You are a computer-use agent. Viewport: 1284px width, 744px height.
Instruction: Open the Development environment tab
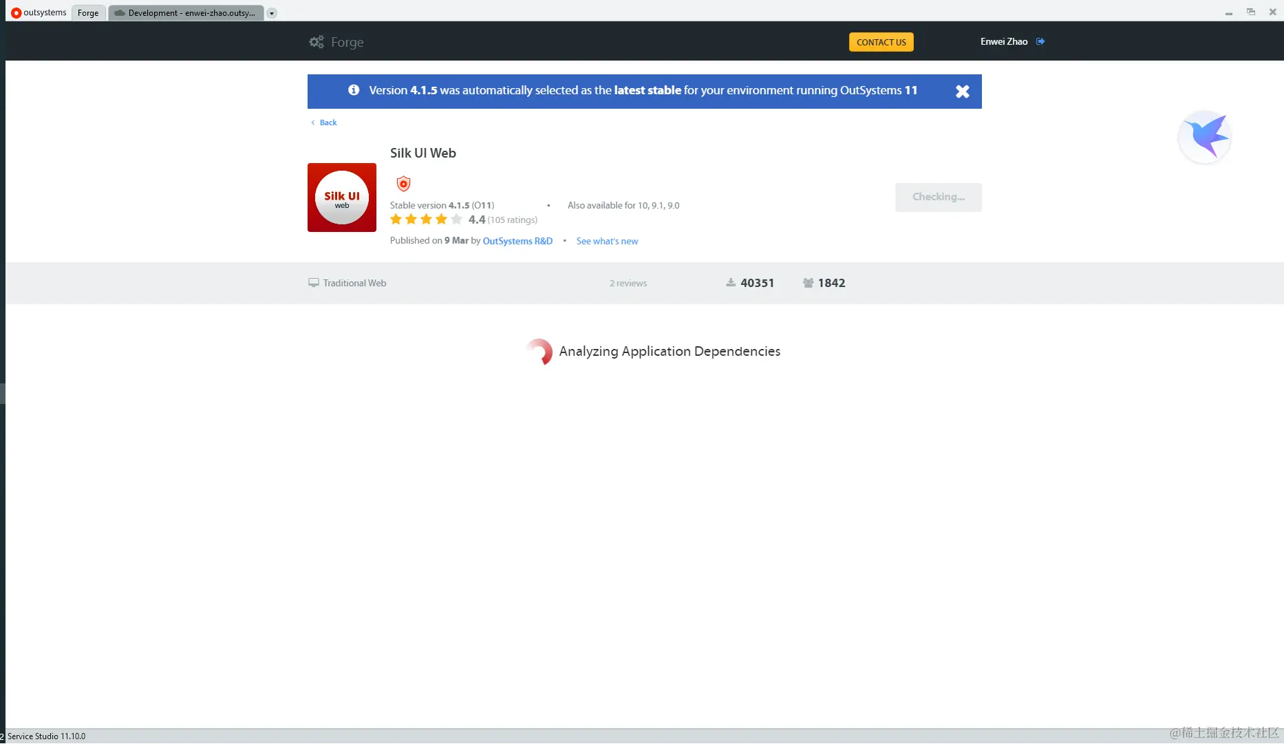coord(186,12)
